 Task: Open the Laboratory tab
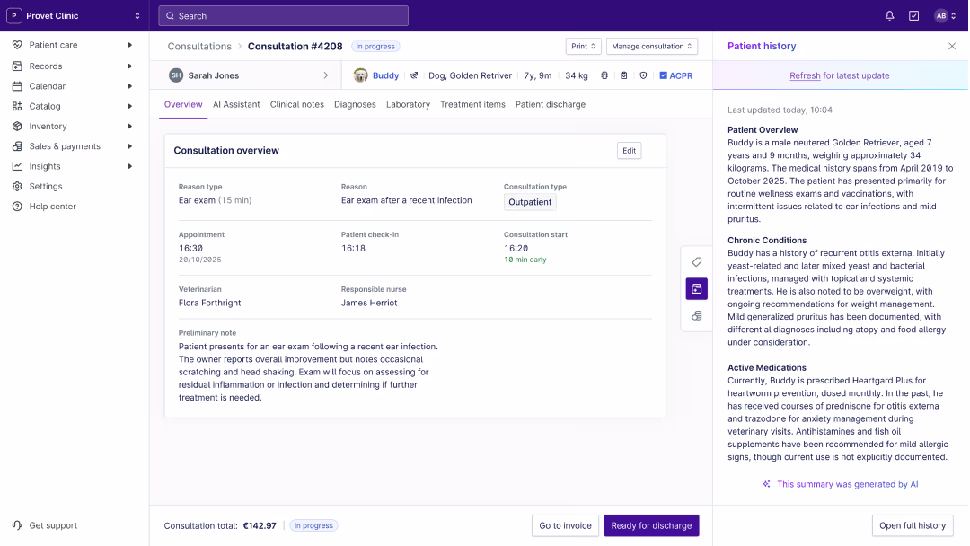point(408,104)
